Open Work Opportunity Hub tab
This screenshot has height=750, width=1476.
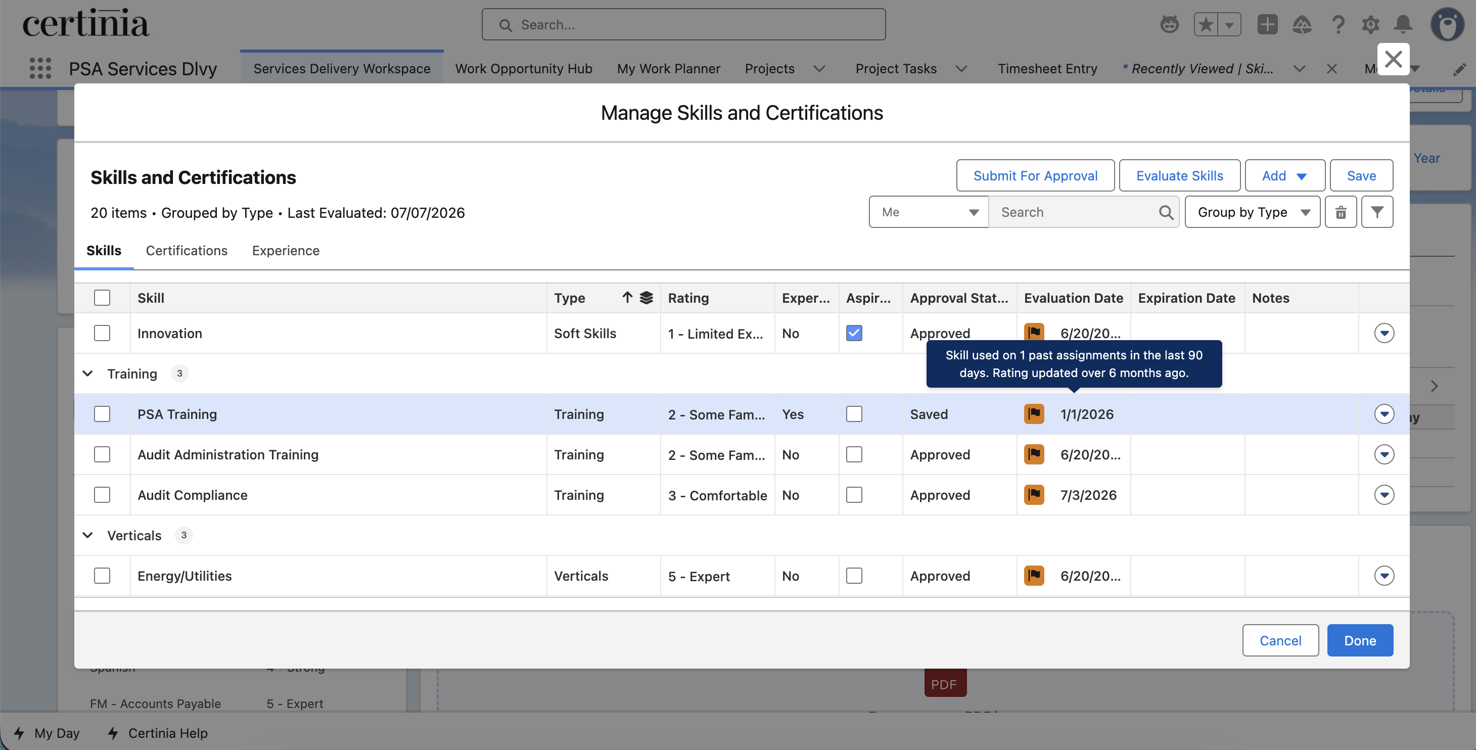pos(523,69)
